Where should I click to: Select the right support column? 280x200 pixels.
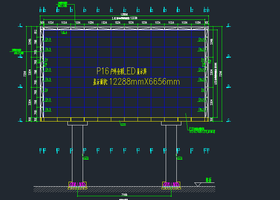pos(171,152)
